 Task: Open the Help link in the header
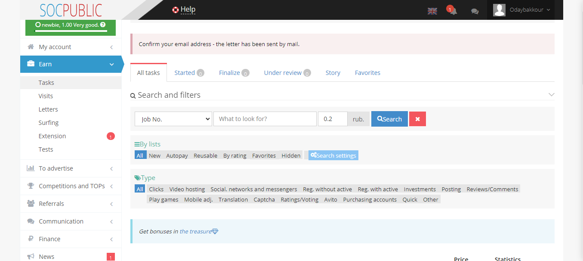coord(188,9)
